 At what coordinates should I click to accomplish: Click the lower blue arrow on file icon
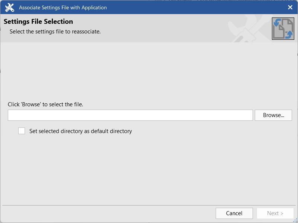tap(289, 35)
